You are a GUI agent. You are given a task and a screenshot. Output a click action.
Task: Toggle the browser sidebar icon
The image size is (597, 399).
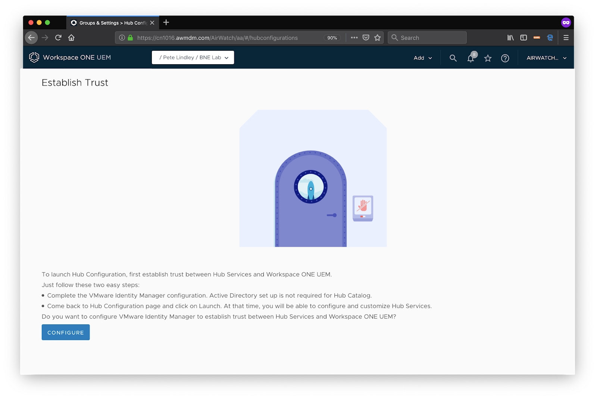(523, 38)
